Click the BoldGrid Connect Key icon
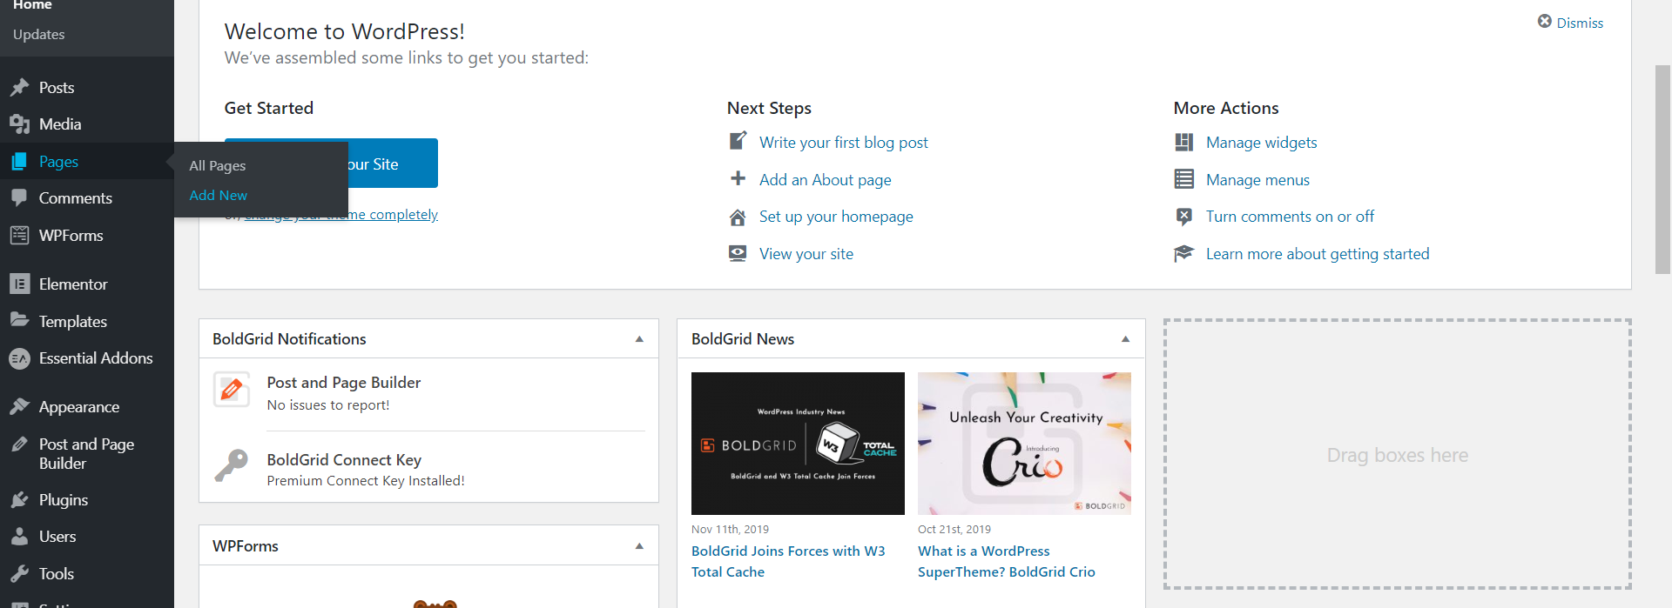 tap(232, 465)
